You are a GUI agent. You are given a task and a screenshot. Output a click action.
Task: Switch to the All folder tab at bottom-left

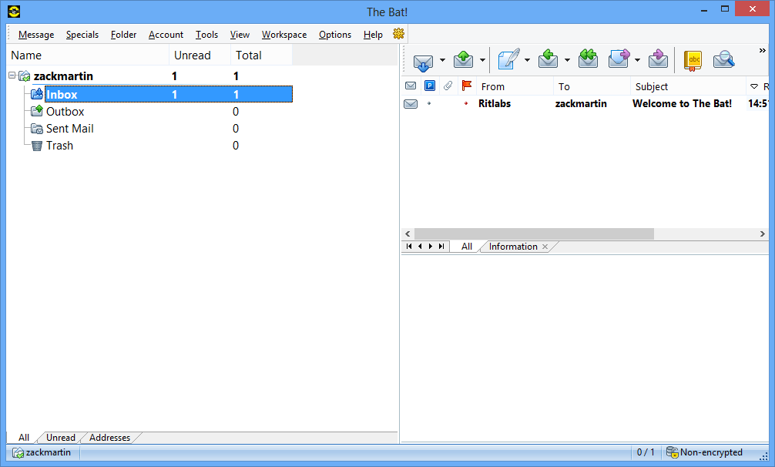24,438
